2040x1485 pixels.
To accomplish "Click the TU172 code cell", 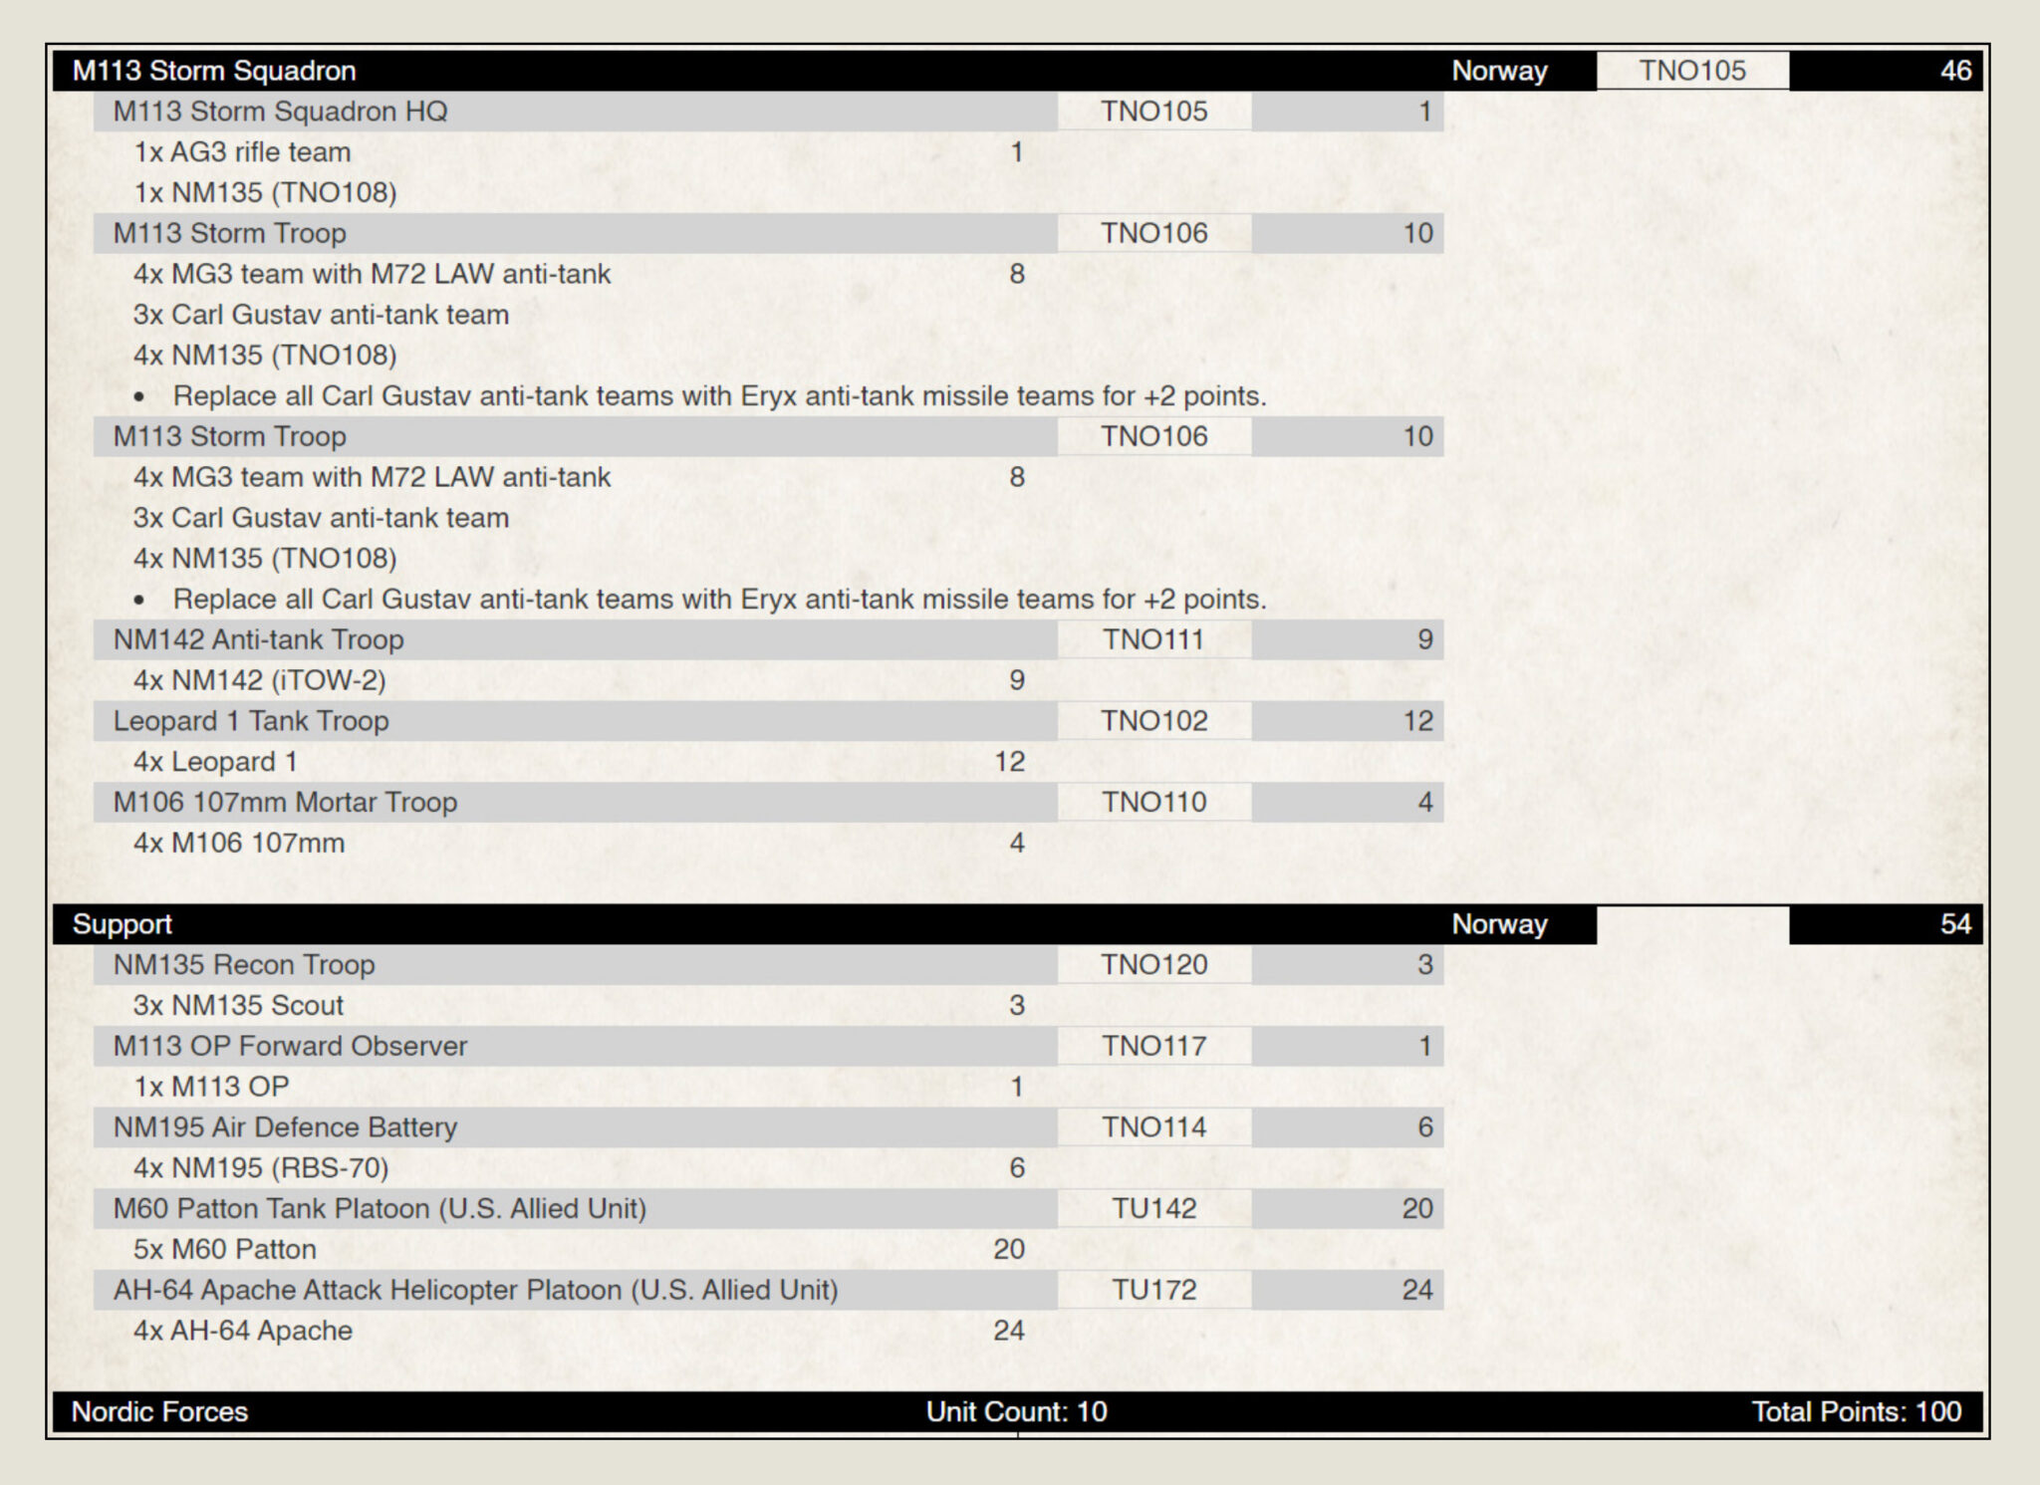I will (1153, 1290).
